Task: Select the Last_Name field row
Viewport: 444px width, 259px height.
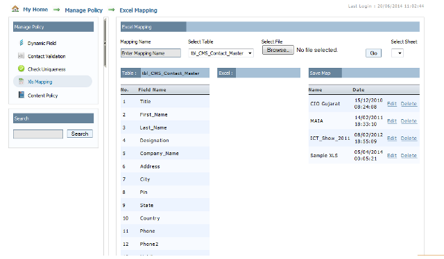Action: [165, 127]
